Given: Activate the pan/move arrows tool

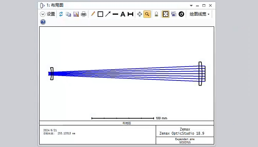Looking at the screenshot, I should click(140, 14).
